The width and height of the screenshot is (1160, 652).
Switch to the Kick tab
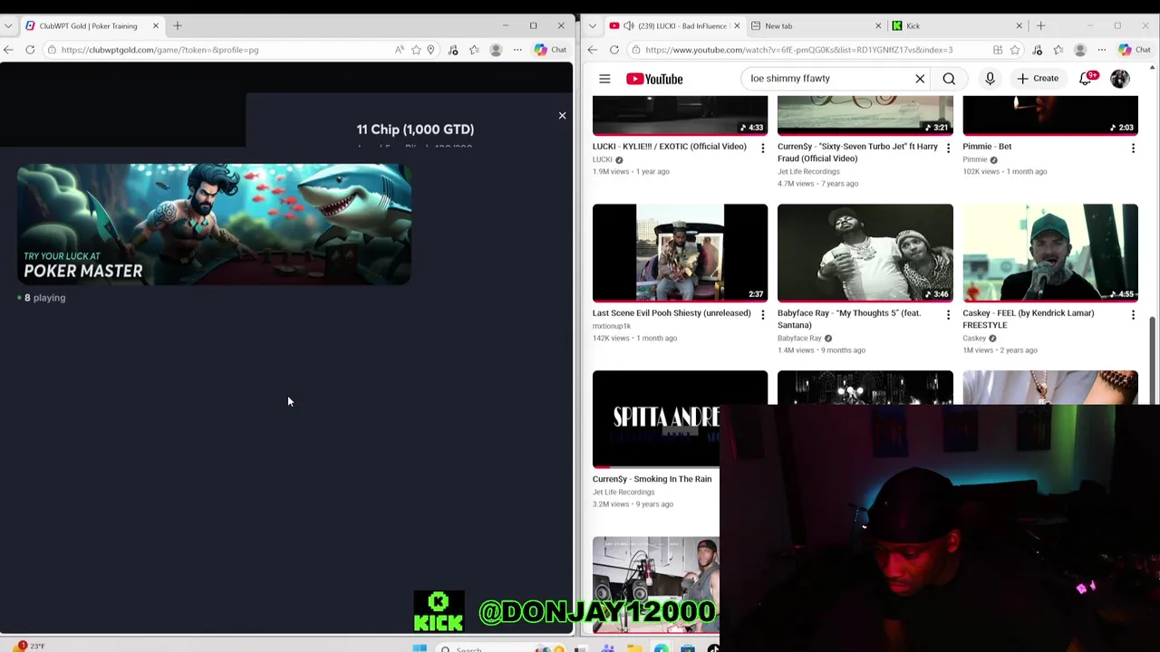click(956, 25)
